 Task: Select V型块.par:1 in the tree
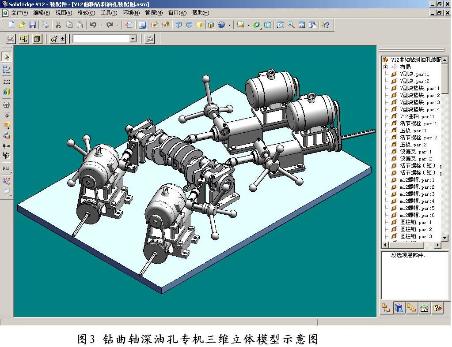pos(414,74)
